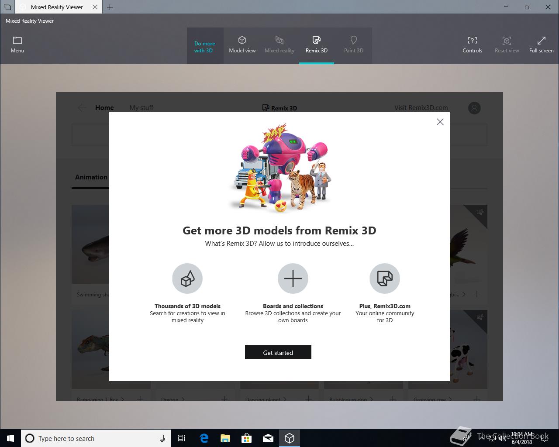Open a new tab with plus button
The height and width of the screenshot is (447, 559).
tap(110, 7)
